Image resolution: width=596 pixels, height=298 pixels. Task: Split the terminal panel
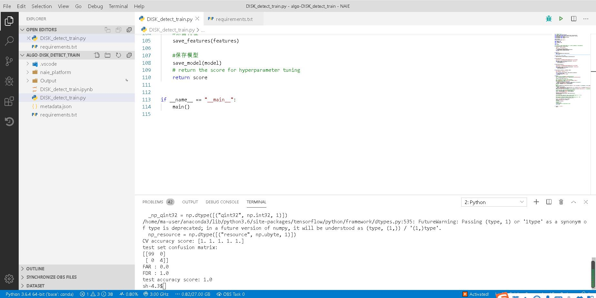coord(549,202)
